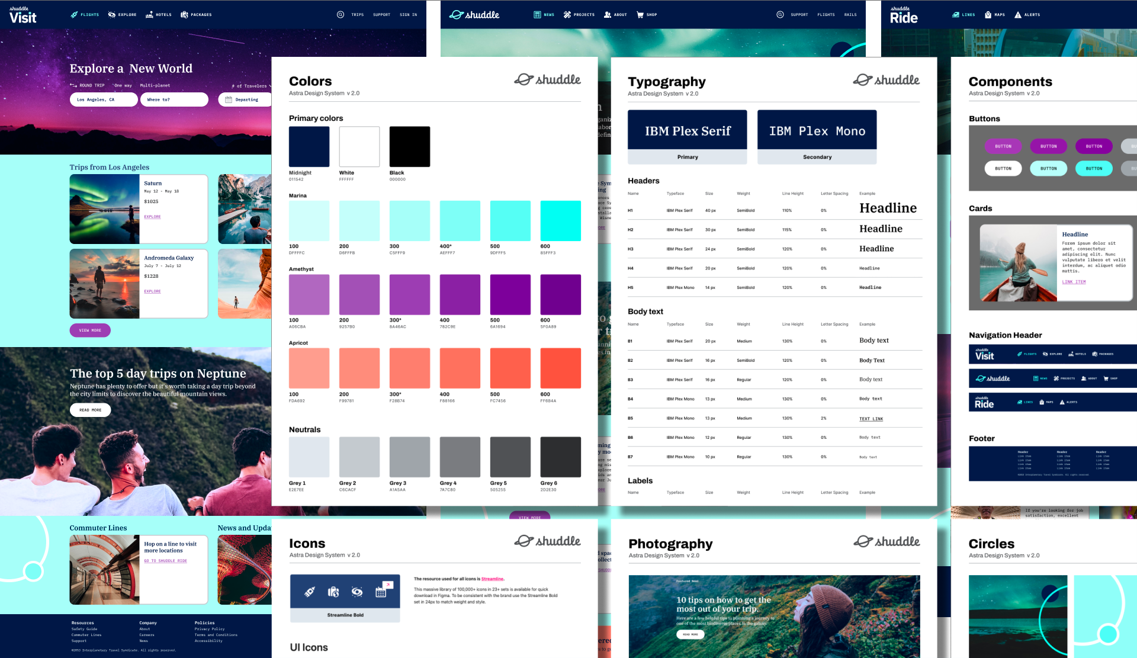Click the Hotels bed icon in the top Visit navbar
This screenshot has height=658, width=1137.
[149, 15]
